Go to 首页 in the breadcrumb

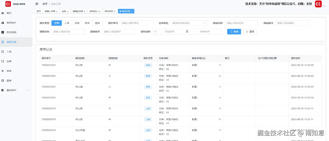click(45, 4)
